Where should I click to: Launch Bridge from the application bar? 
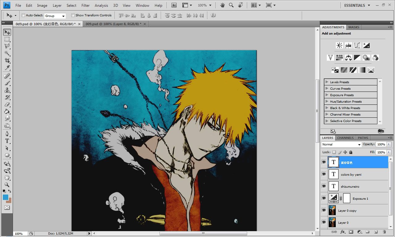pyautogui.click(x=174, y=5)
